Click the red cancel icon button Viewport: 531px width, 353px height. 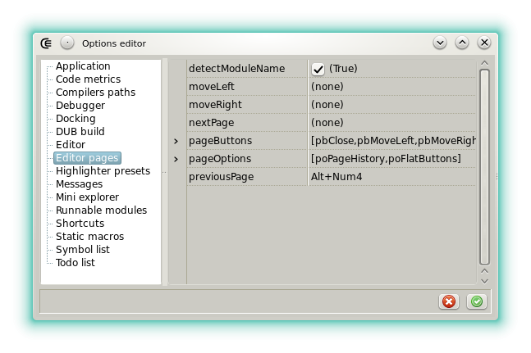[x=449, y=301]
